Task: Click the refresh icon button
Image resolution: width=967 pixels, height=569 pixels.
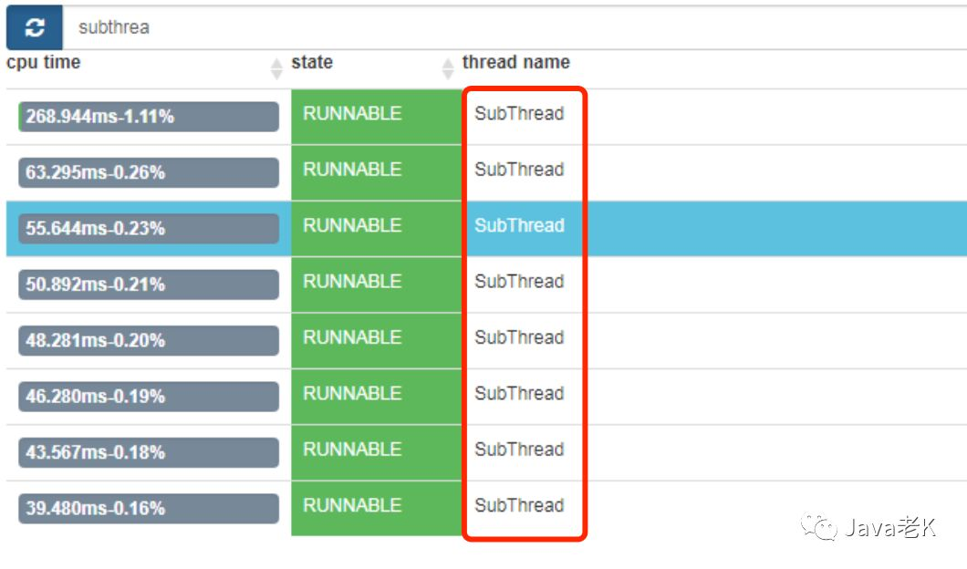Action: (35, 27)
